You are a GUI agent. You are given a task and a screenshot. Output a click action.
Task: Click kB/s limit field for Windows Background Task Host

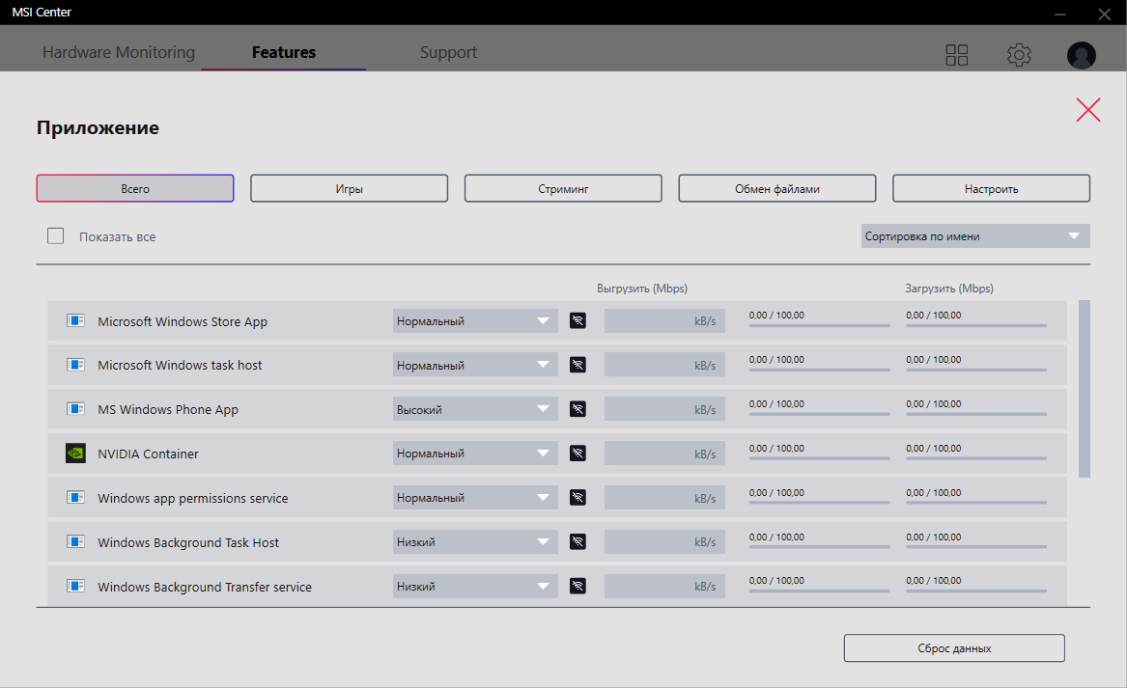[664, 542]
